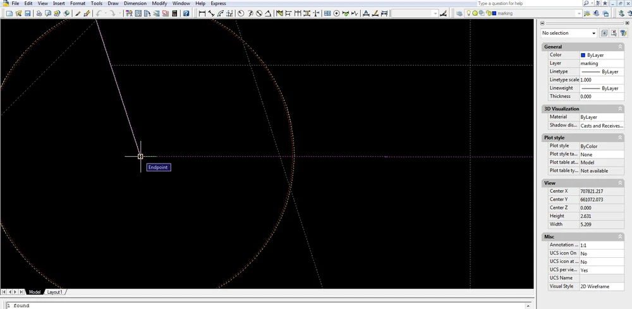This screenshot has height=309, width=632.
Task: Select the Linear dimension tool
Action: [202, 13]
